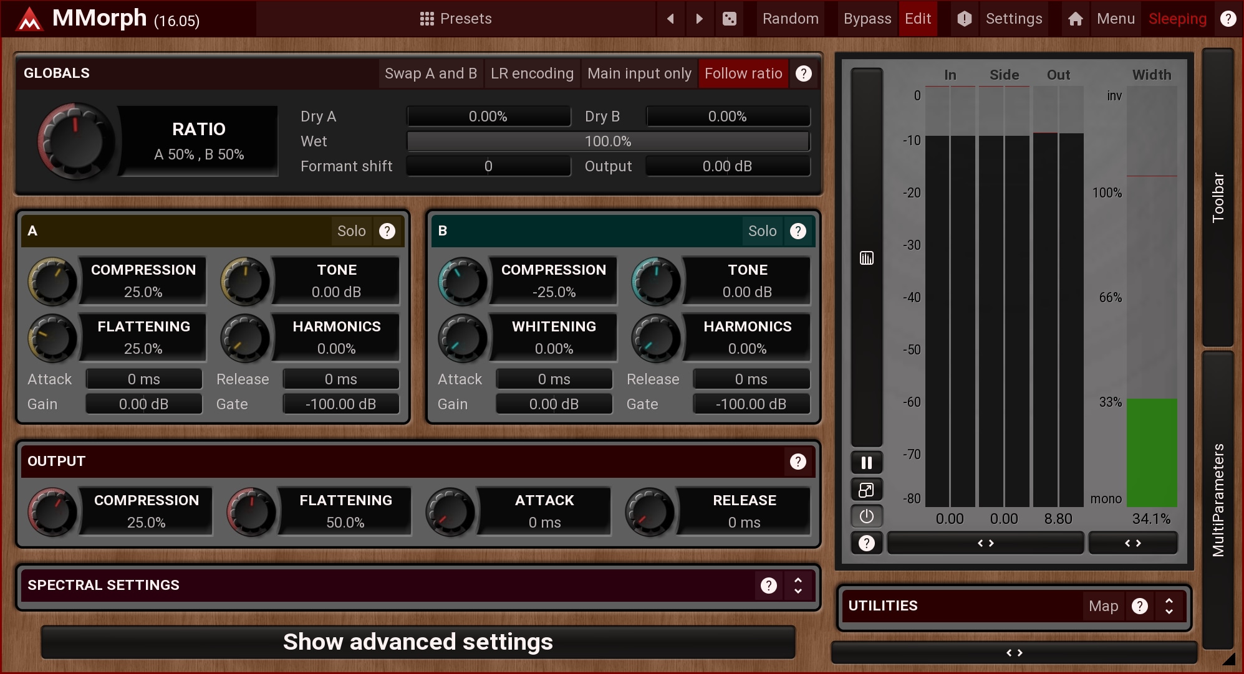Click the MMorph logo icon
1244x674 pixels.
tap(29, 19)
